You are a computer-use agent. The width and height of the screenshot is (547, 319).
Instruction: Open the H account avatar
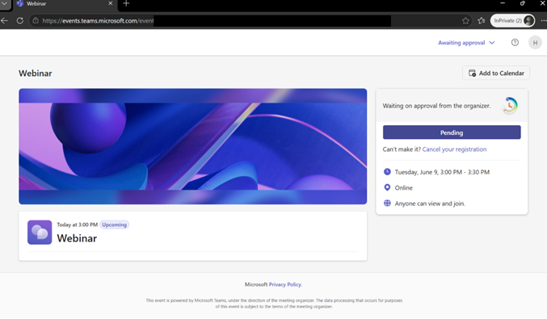pyautogui.click(x=535, y=43)
